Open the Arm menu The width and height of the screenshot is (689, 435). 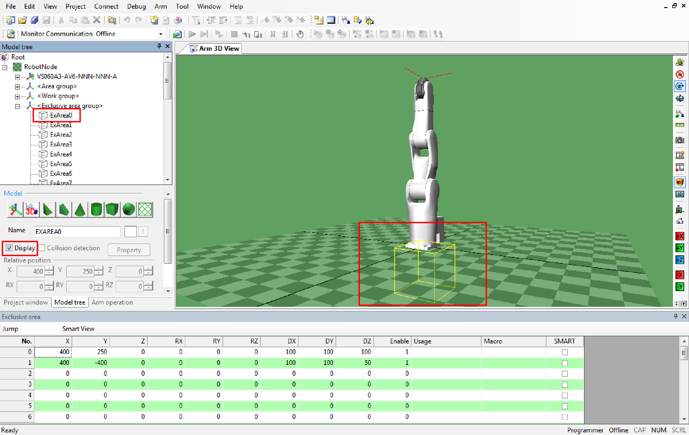coord(161,6)
